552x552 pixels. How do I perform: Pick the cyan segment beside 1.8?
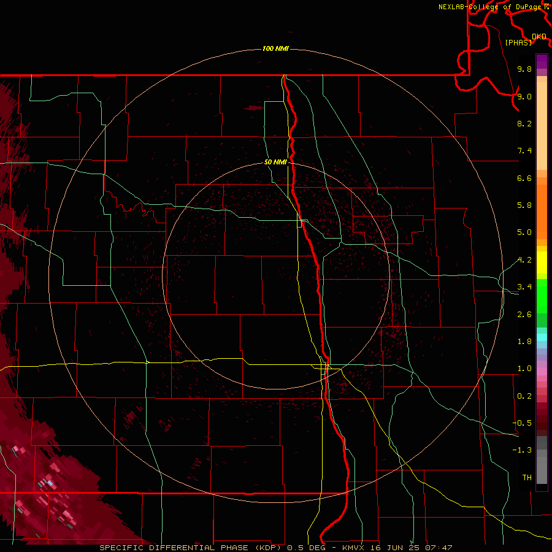[x=542, y=337]
